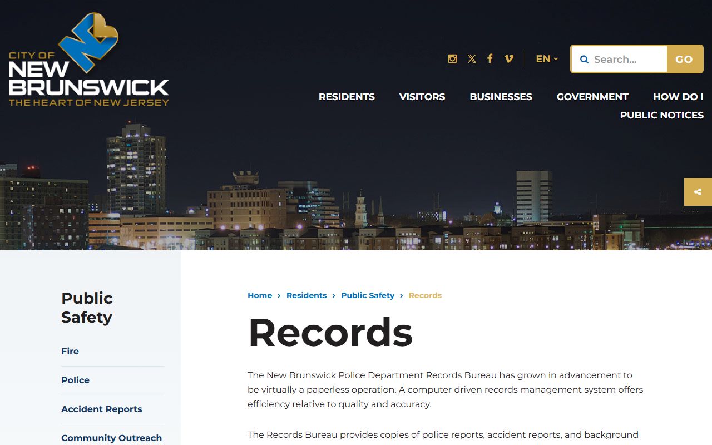The height and width of the screenshot is (445, 712).
Task: Open the Businesses menu
Action: coord(501,97)
